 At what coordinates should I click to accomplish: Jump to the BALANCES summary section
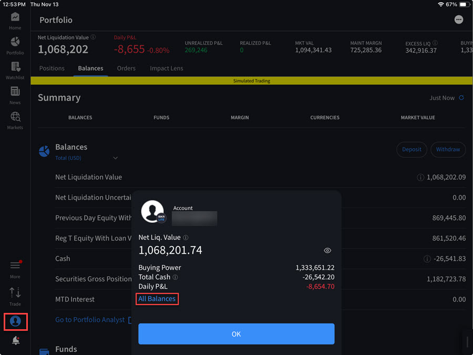point(80,117)
